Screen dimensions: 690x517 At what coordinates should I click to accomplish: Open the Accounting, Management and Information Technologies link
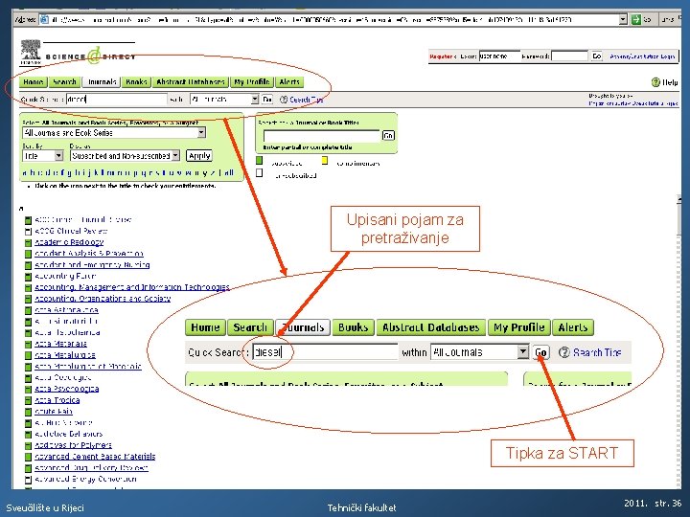(x=132, y=287)
